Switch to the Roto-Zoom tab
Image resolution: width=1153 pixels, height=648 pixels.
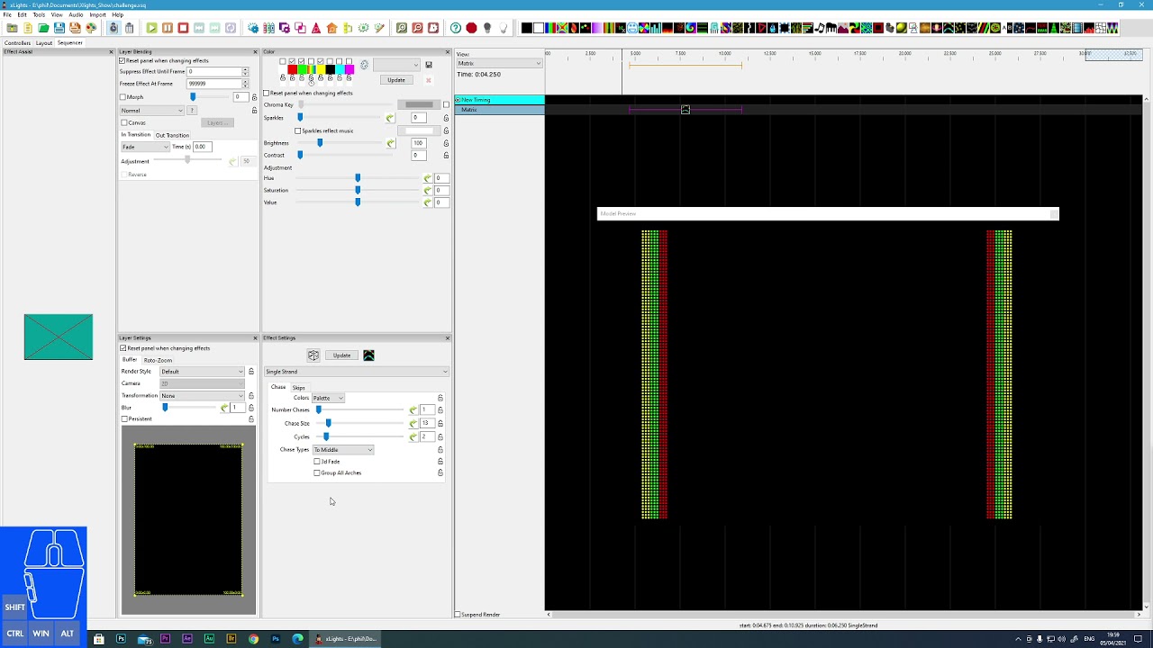pos(158,360)
